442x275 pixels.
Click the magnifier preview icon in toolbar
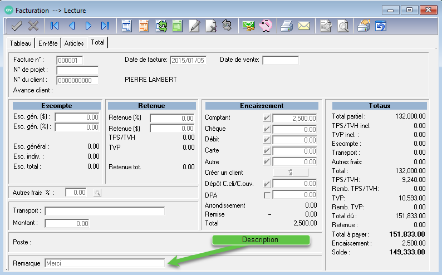tap(343, 26)
